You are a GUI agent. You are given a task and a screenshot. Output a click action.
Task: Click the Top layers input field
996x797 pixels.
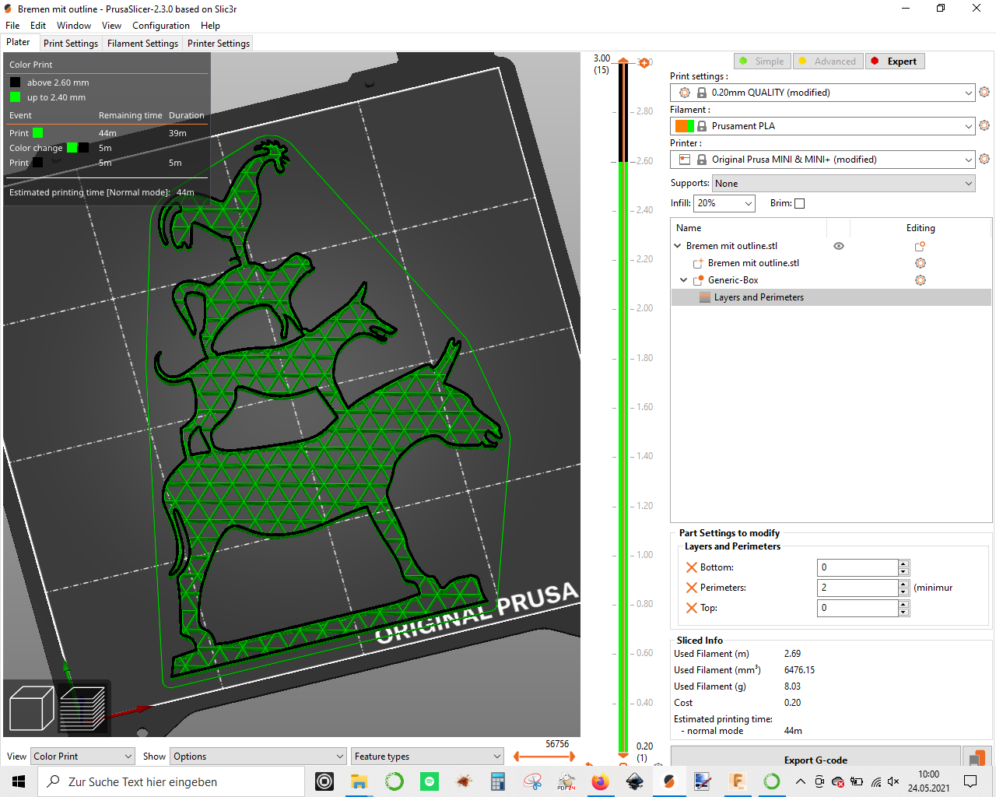pyautogui.click(x=857, y=608)
